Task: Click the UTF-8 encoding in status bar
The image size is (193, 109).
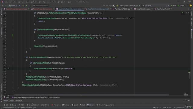Action: (x=169, y=108)
